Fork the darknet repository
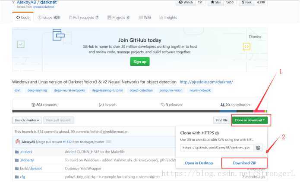This screenshot has width=300, height=182. coord(246,3)
